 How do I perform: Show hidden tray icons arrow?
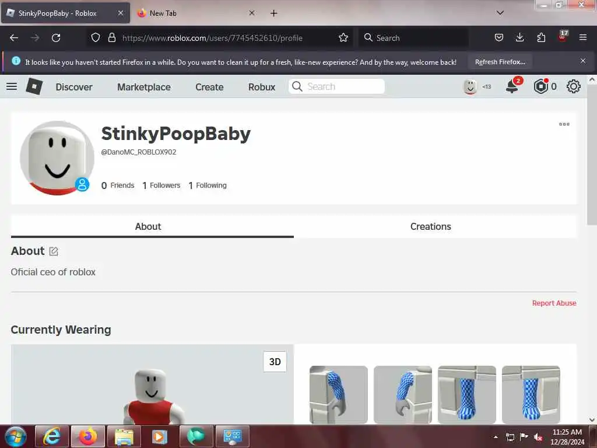[x=496, y=437]
